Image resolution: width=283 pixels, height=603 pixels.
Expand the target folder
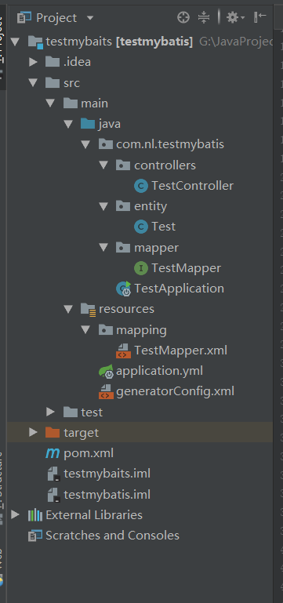point(34,432)
